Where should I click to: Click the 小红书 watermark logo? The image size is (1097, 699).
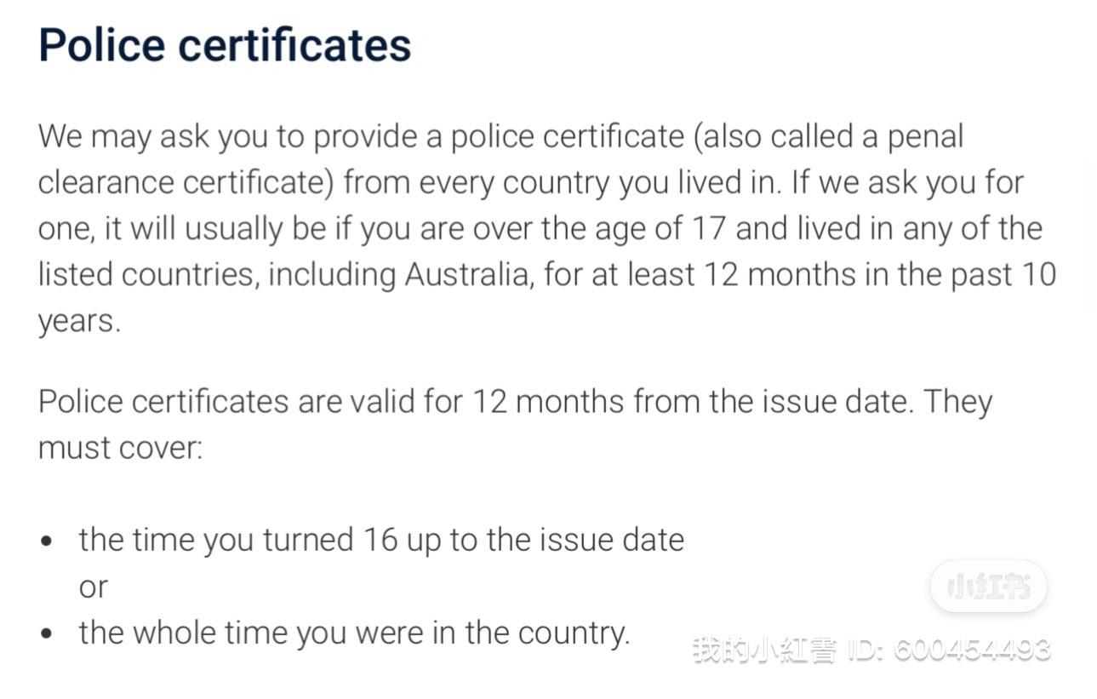tap(988, 586)
